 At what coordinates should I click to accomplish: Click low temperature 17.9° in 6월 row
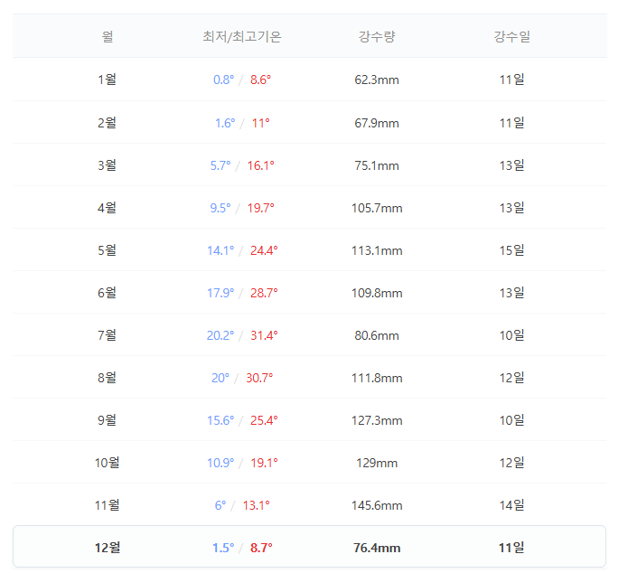click(x=220, y=293)
